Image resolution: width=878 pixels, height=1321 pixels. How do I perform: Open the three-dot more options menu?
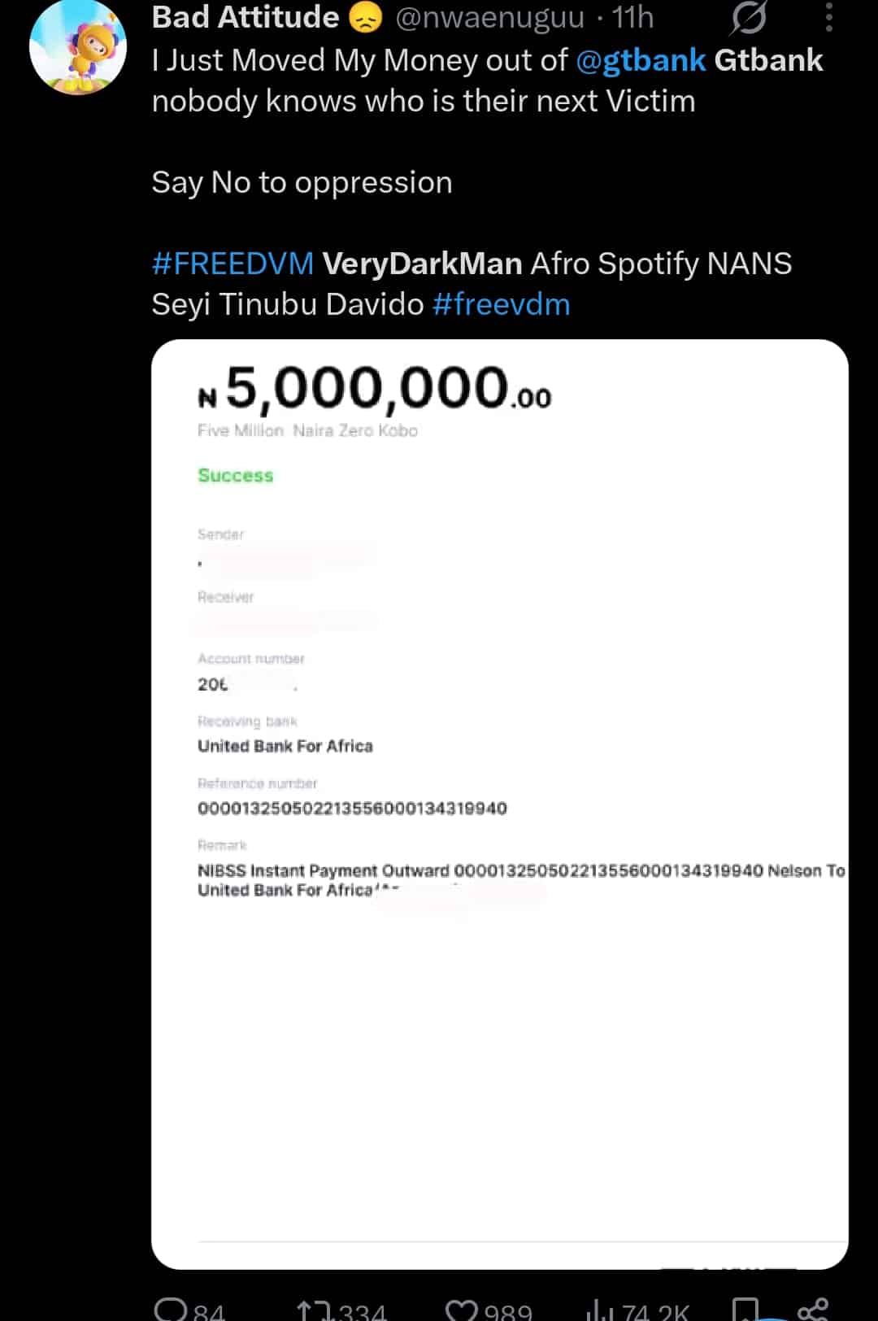[828, 18]
